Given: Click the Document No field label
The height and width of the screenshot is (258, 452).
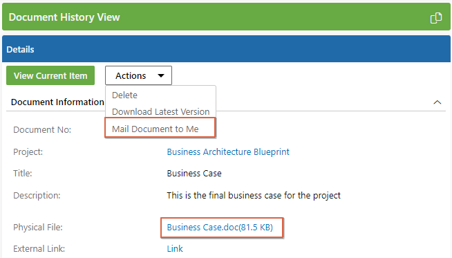Looking at the screenshot, I should pyautogui.click(x=42, y=130).
